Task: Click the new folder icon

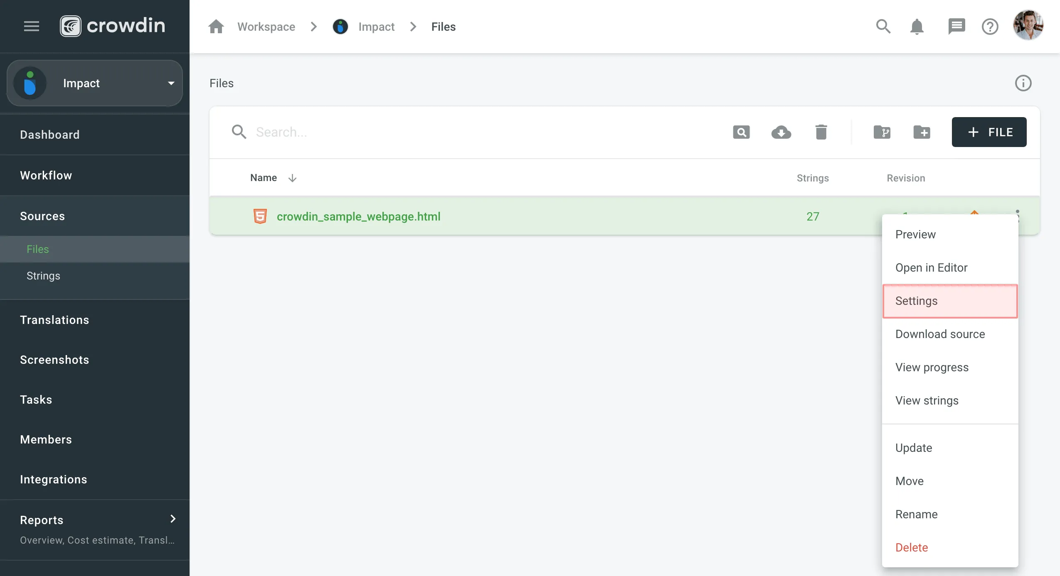Action: (x=922, y=132)
